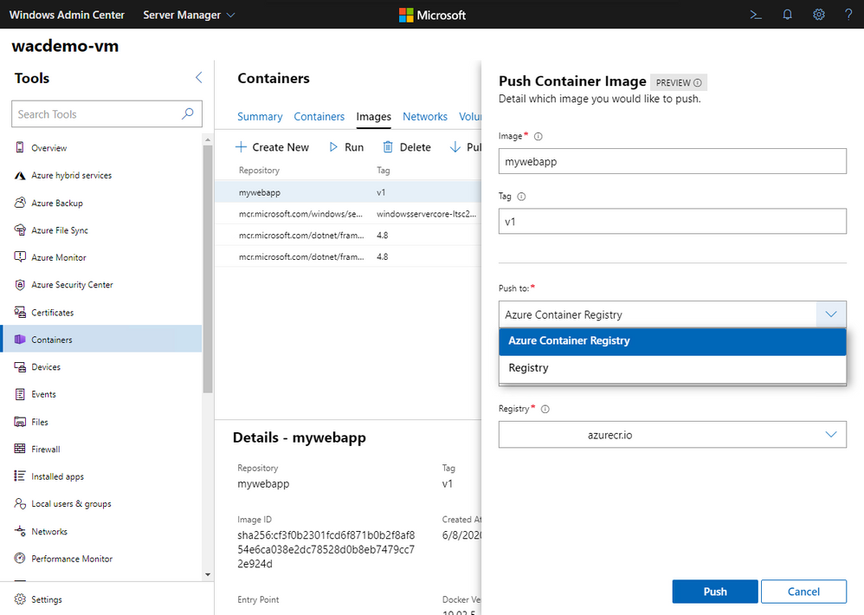
Task: Open the Firewall tool
Action: 45,450
